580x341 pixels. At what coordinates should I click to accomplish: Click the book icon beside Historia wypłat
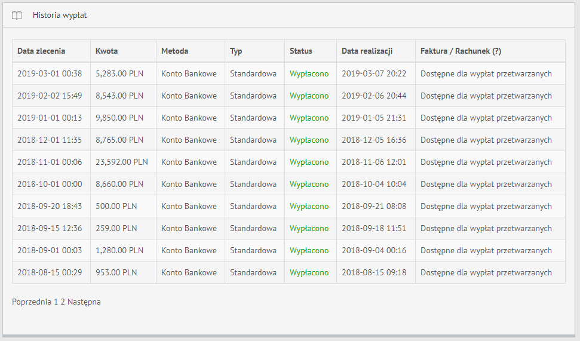(17, 16)
